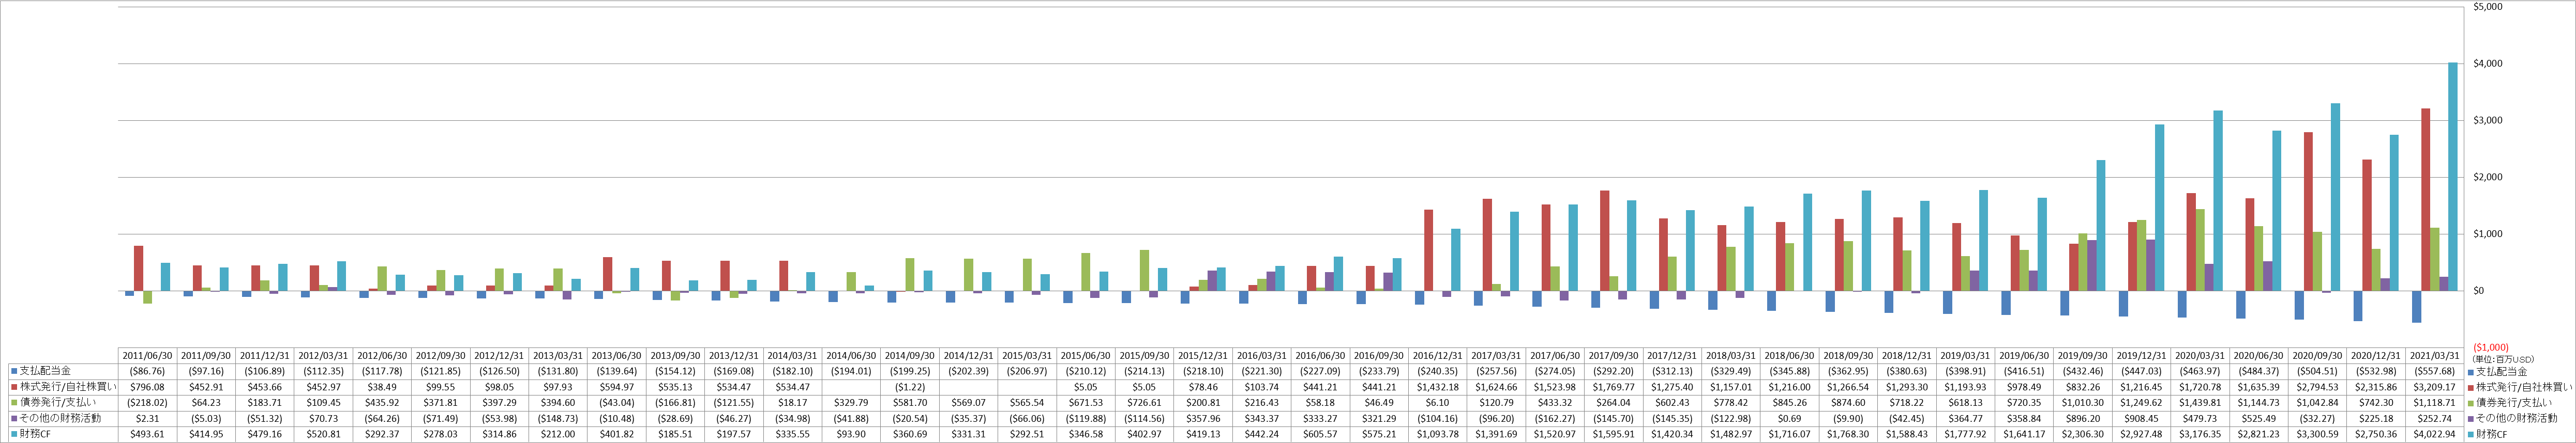Viewport: 2576px width, 443px height.
Task: Select the $2,306.30 cell
Action: 2082,434
